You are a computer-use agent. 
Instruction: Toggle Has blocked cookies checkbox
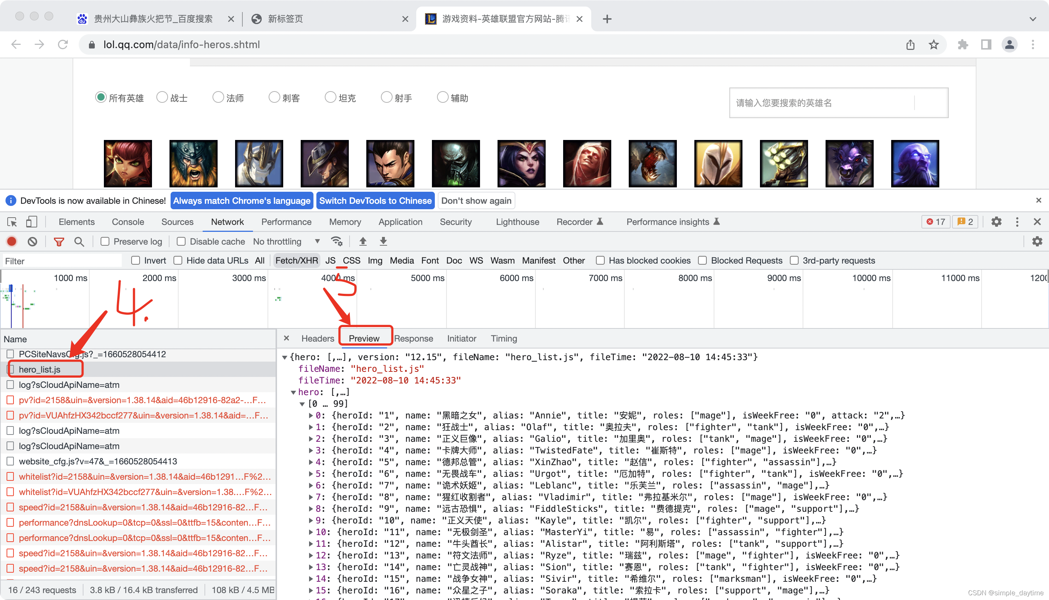point(600,260)
